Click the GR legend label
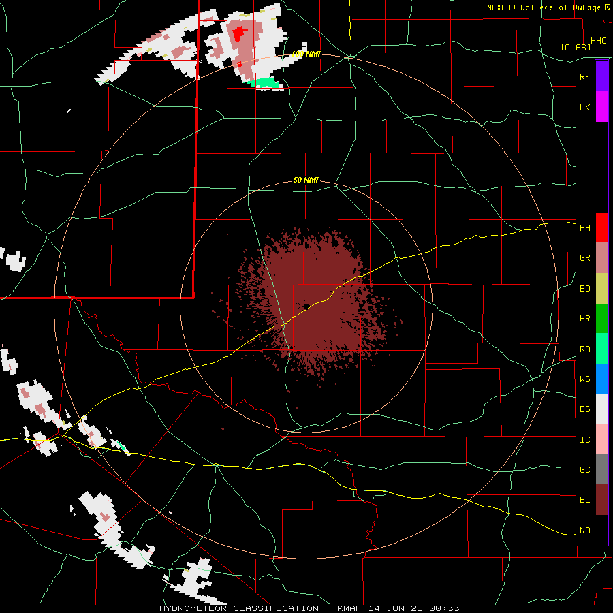This screenshot has width=613, height=613. coord(584,258)
